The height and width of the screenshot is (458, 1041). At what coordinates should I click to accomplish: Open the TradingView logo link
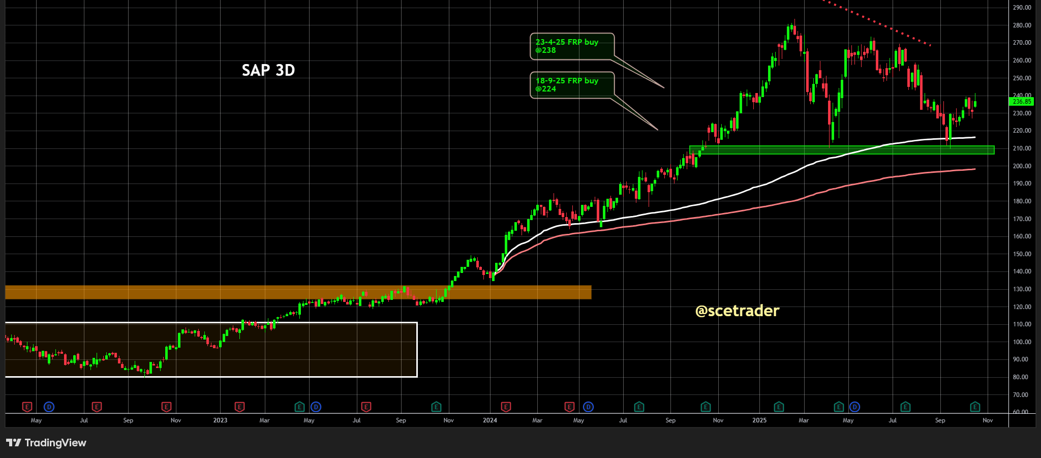(x=46, y=443)
